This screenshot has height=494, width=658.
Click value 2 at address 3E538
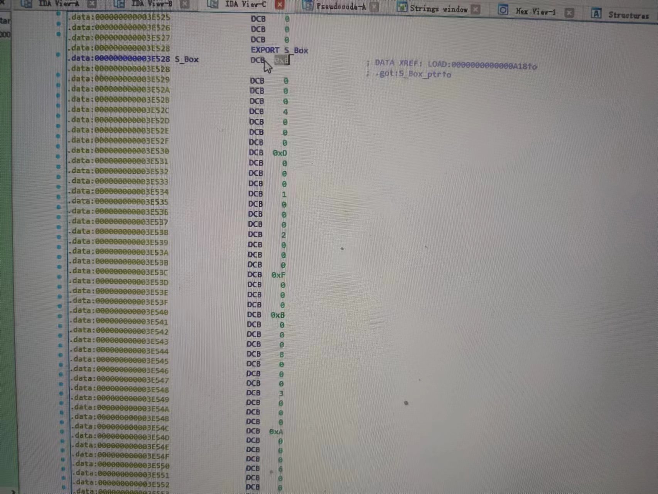click(283, 235)
